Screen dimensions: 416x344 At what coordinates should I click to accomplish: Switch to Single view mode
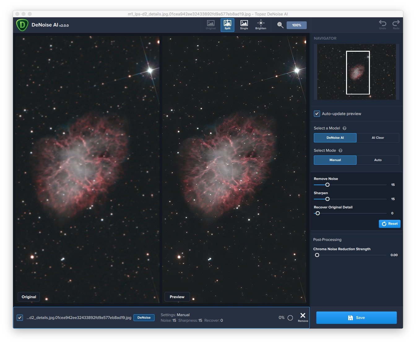click(244, 25)
